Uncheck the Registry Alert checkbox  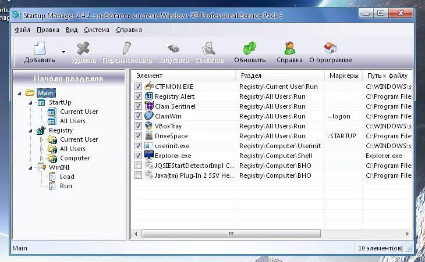click(138, 96)
